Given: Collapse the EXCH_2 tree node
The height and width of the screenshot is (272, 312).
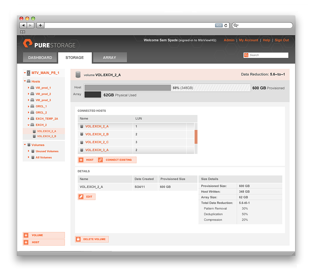Looking at the screenshot, I should coord(28,125).
